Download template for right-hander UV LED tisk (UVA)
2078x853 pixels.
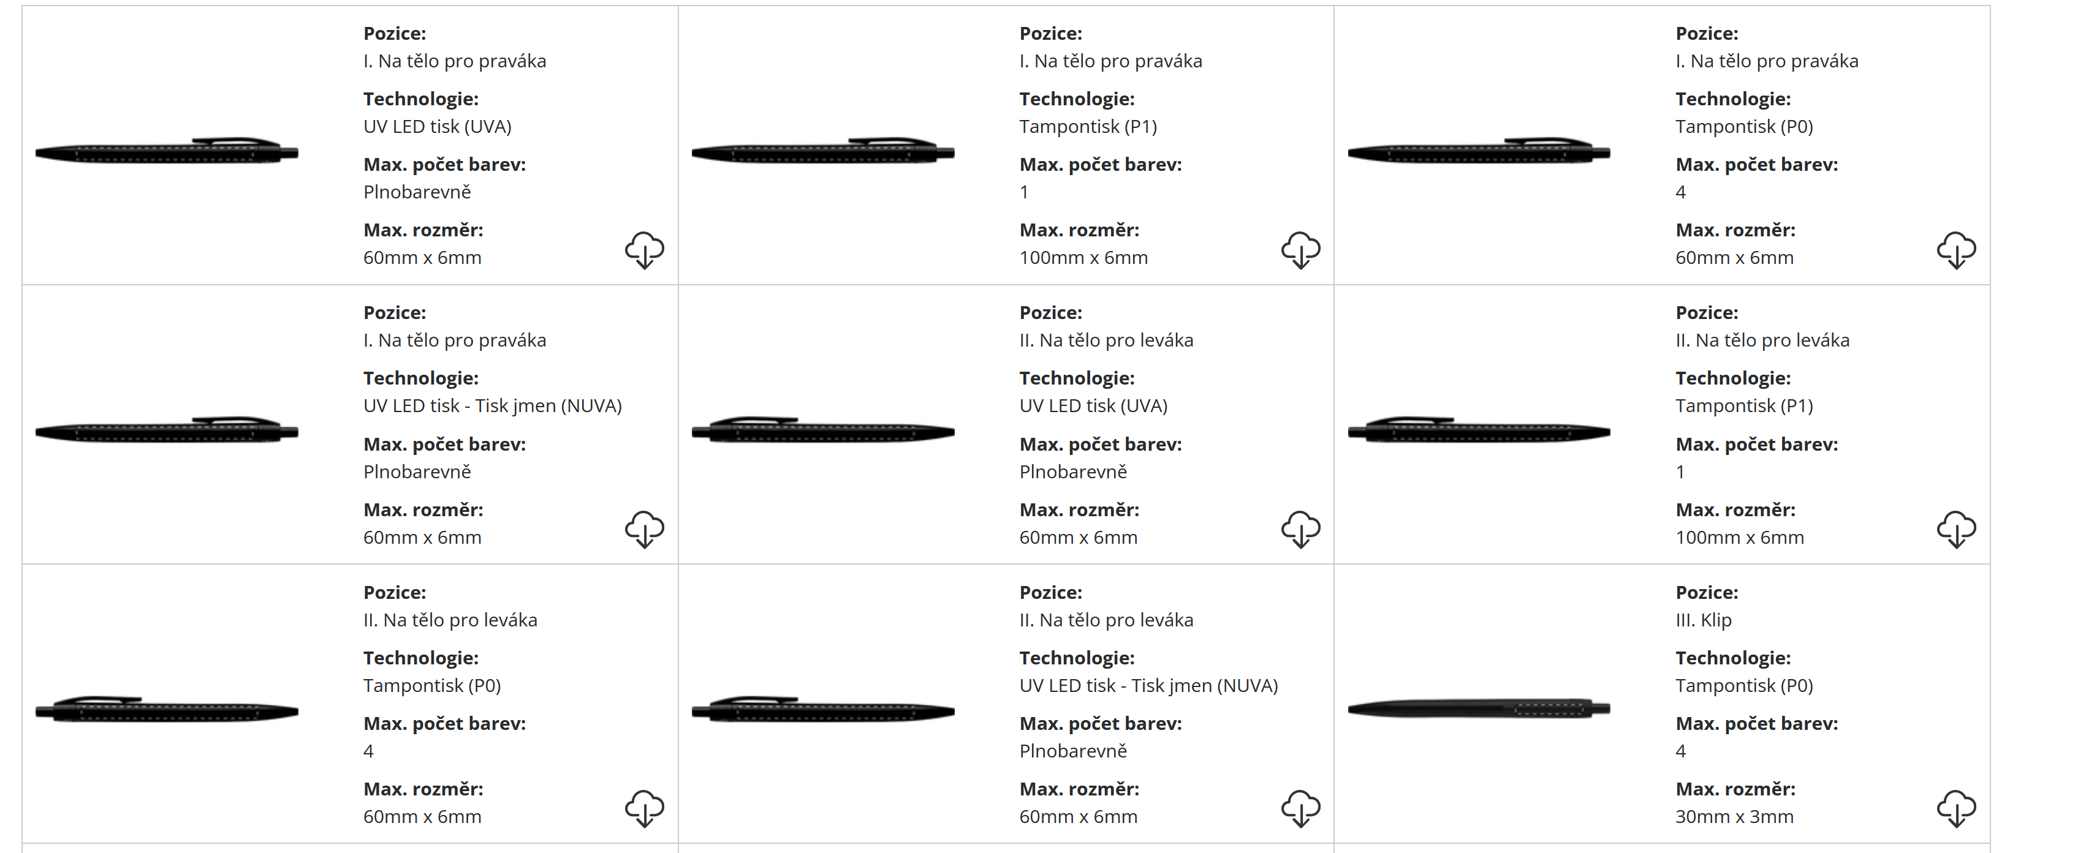click(643, 250)
